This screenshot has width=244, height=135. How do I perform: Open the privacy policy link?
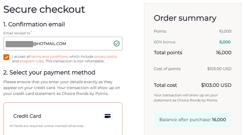pos(106,57)
